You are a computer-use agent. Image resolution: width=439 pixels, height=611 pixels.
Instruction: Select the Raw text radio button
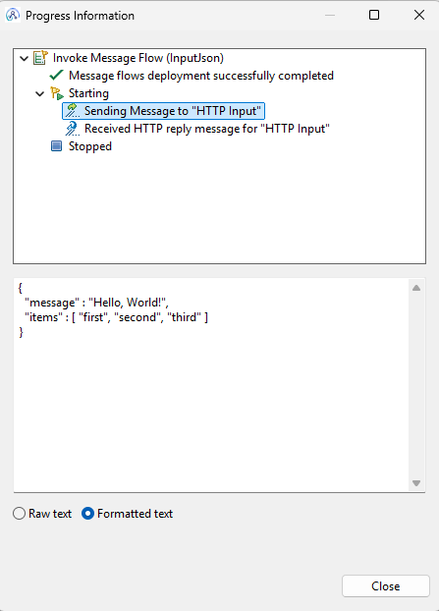click(19, 514)
